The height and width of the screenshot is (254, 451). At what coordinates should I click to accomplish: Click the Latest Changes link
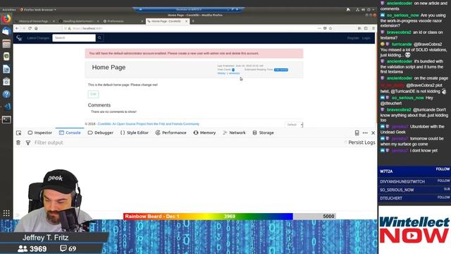(x=38, y=38)
